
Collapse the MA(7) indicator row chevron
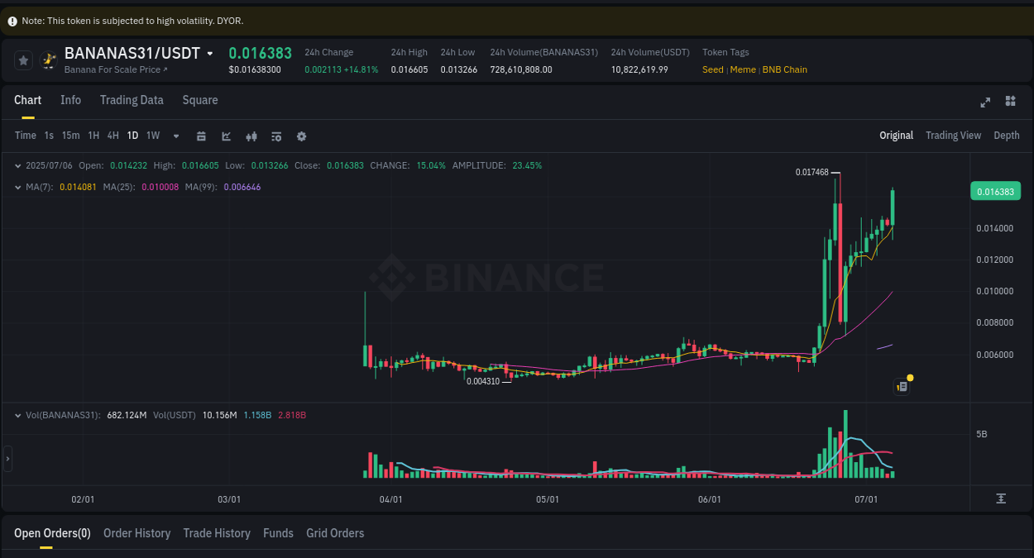pyautogui.click(x=17, y=187)
